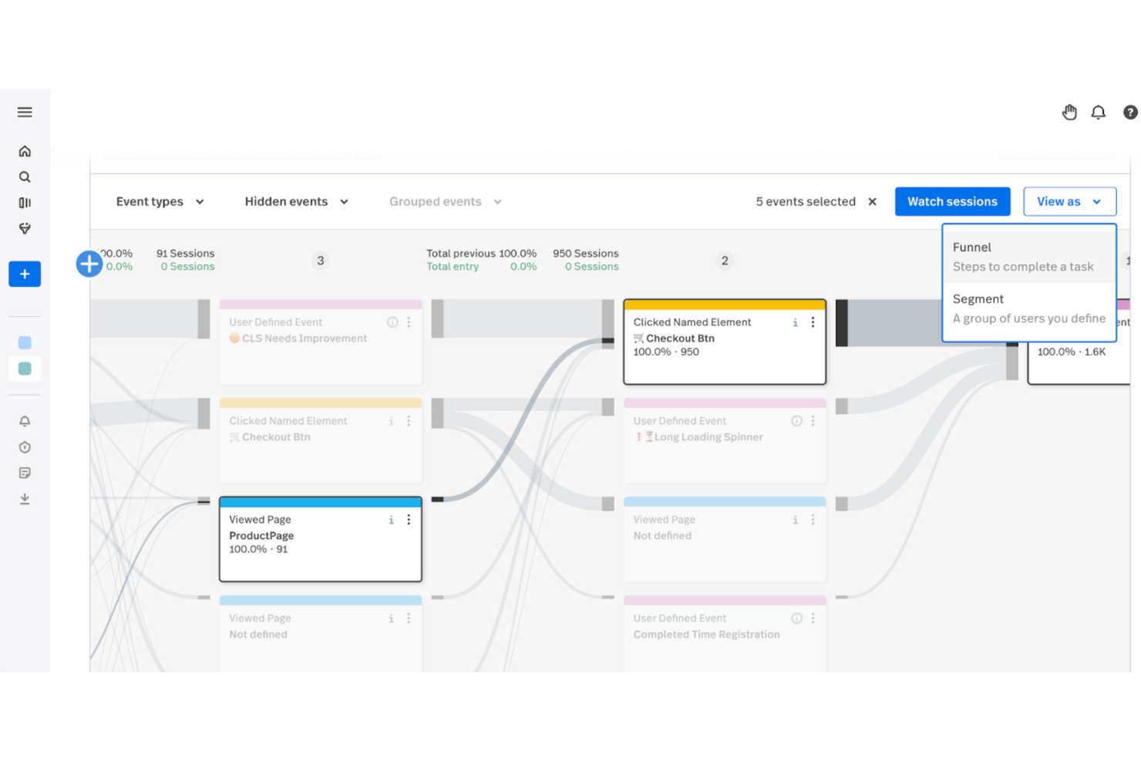Click step number 2 badge

pyautogui.click(x=725, y=261)
